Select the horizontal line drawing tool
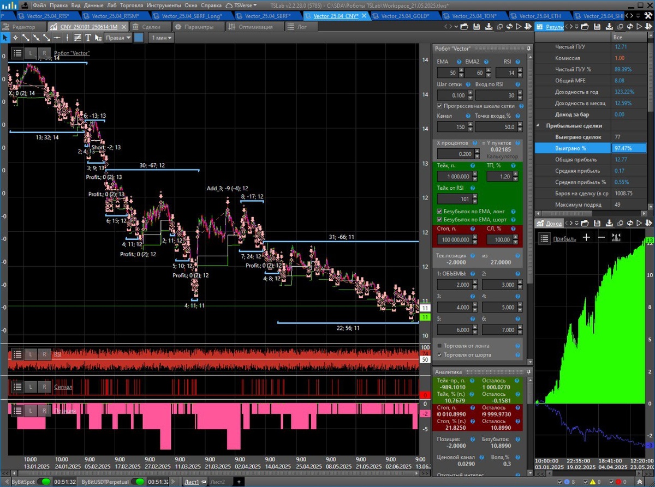Viewport: 655px width, 487px height. [x=57, y=38]
